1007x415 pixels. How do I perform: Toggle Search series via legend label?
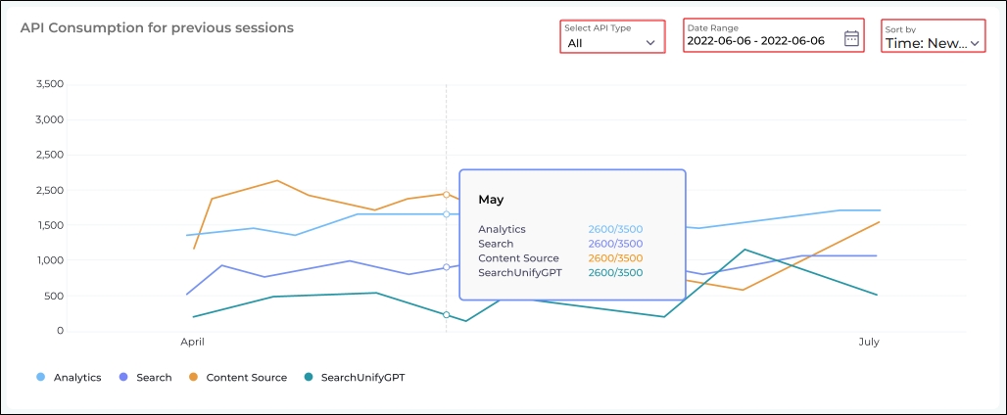tap(155, 377)
